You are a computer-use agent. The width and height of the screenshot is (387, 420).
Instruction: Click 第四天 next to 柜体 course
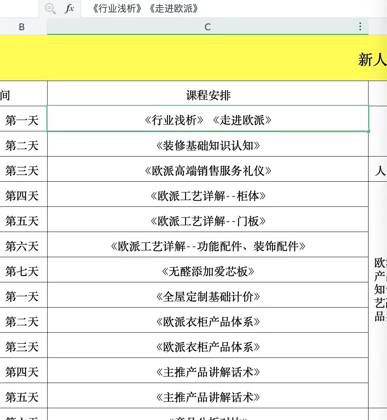[x=22, y=196]
